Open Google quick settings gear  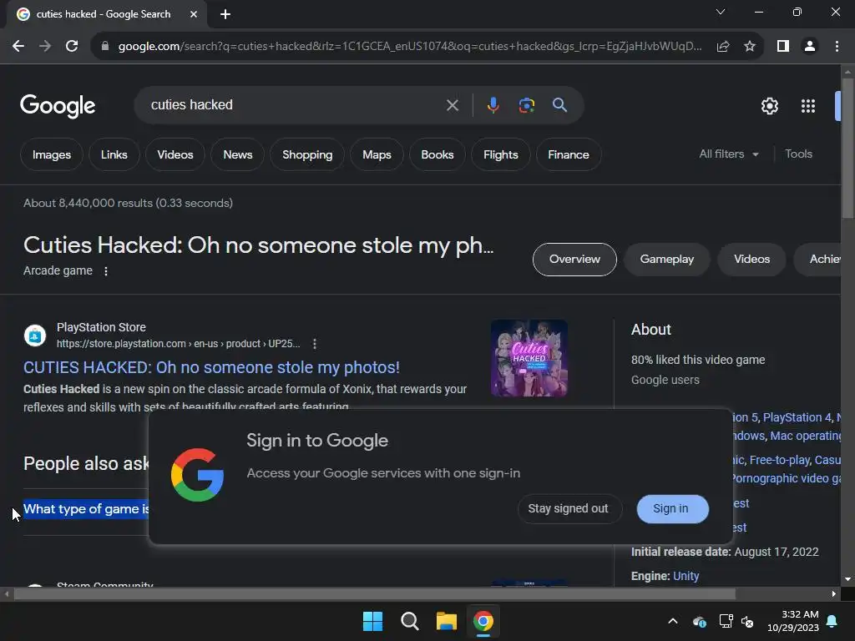[769, 106]
